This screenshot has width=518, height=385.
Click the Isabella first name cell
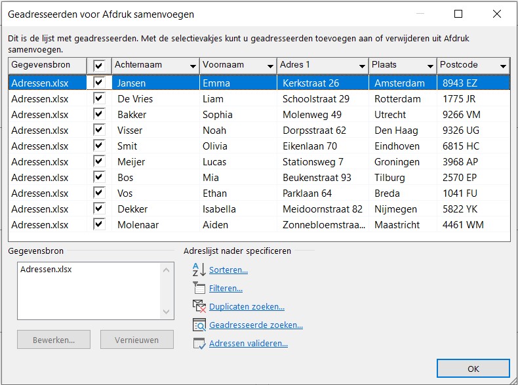(x=238, y=209)
